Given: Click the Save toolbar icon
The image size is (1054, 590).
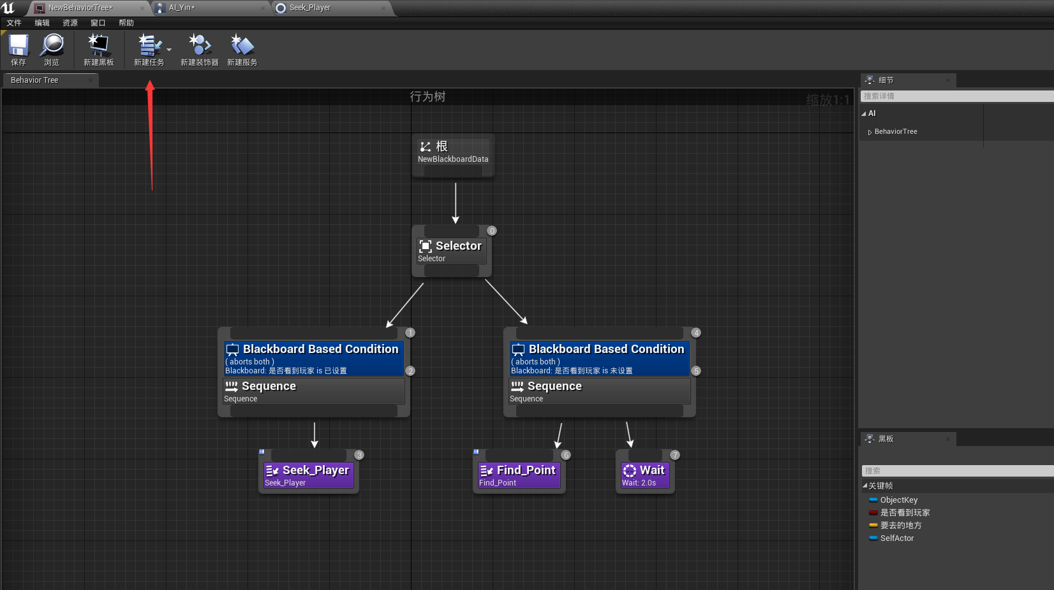Looking at the screenshot, I should coord(19,47).
